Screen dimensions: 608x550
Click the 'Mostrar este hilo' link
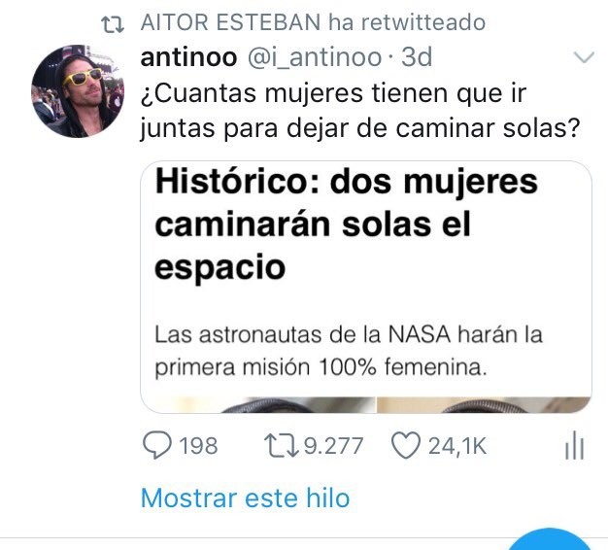tap(245, 498)
